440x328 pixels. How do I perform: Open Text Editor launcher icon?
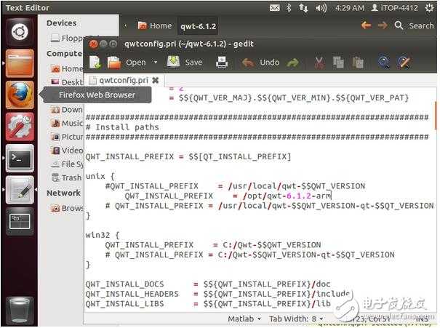point(20,190)
